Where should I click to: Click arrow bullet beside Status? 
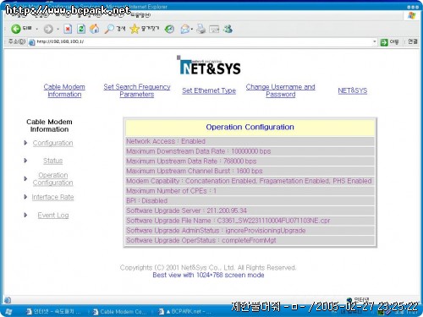tap(25, 161)
